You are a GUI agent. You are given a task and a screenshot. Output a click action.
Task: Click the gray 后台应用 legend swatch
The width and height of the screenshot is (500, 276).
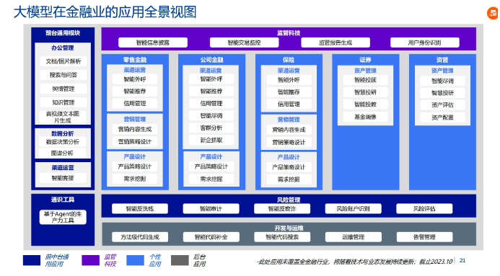click(x=180, y=260)
